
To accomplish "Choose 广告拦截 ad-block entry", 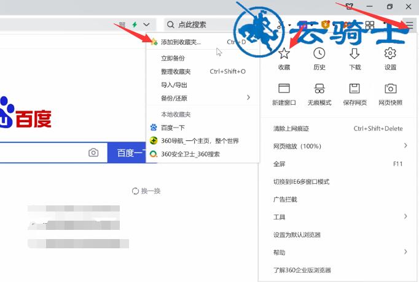I will pos(338,199).
